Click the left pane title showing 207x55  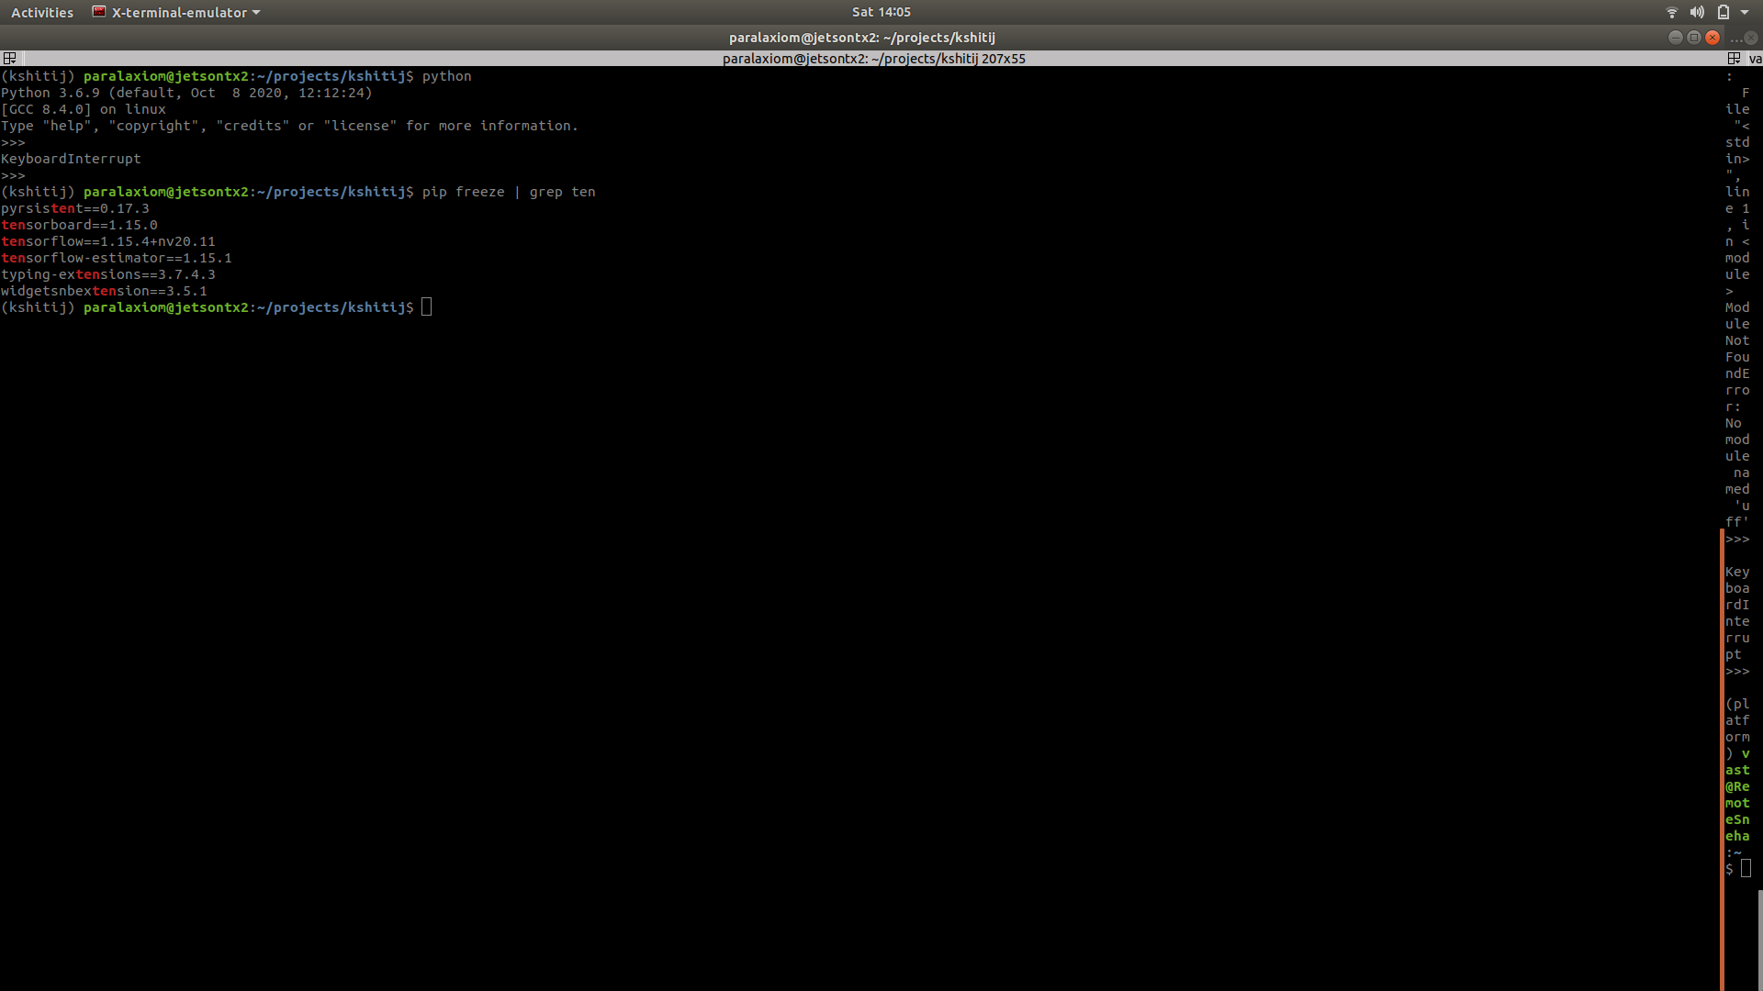coord(873,58)
